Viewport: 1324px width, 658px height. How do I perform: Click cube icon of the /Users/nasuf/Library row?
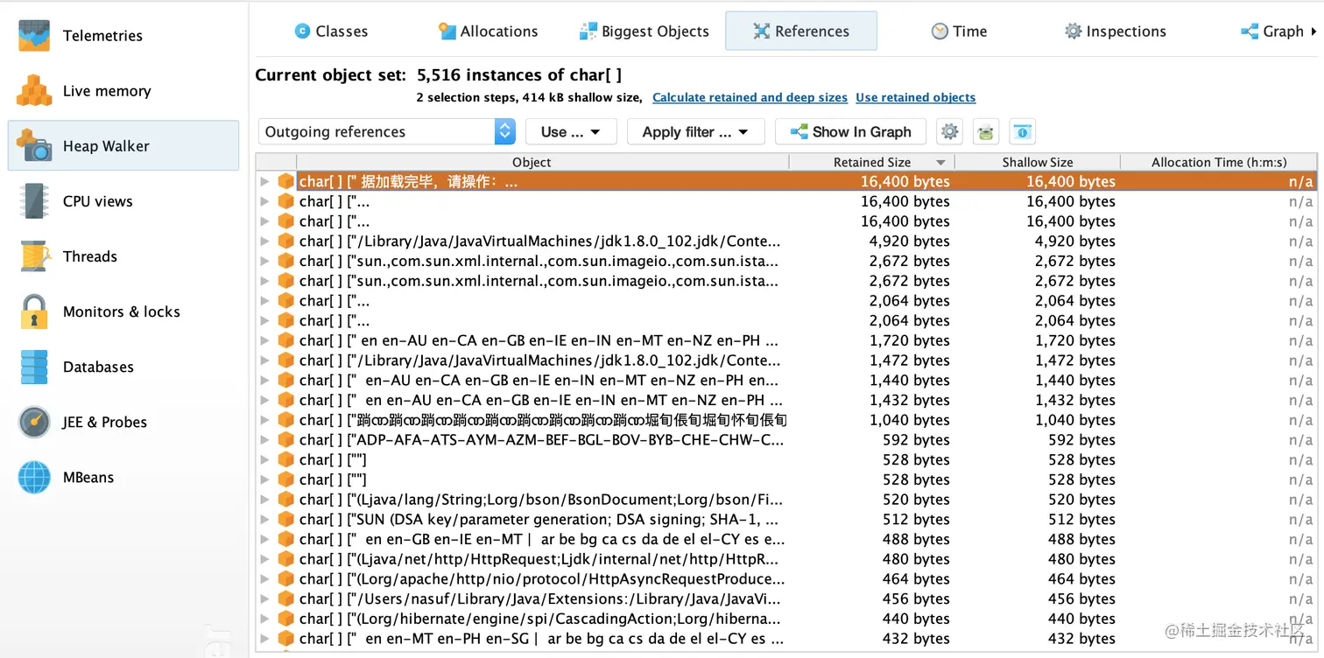point(285,599)
